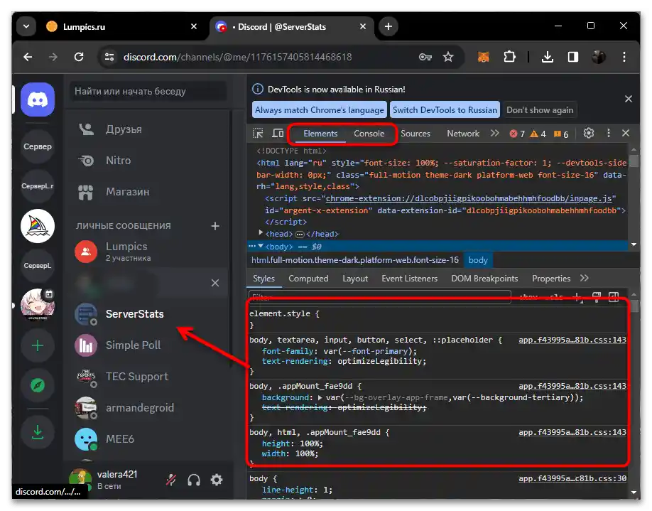Click Switch DevTools to Russian button

point(445,110)
